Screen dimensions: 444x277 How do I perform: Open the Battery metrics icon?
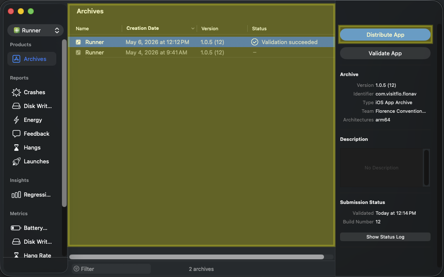(x=16, y=228)
